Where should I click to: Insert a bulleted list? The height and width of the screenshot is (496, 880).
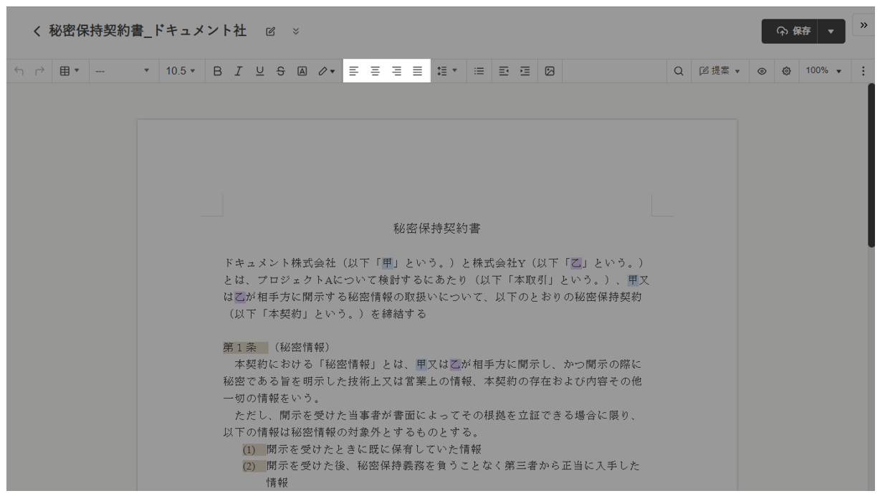point(479,71)
